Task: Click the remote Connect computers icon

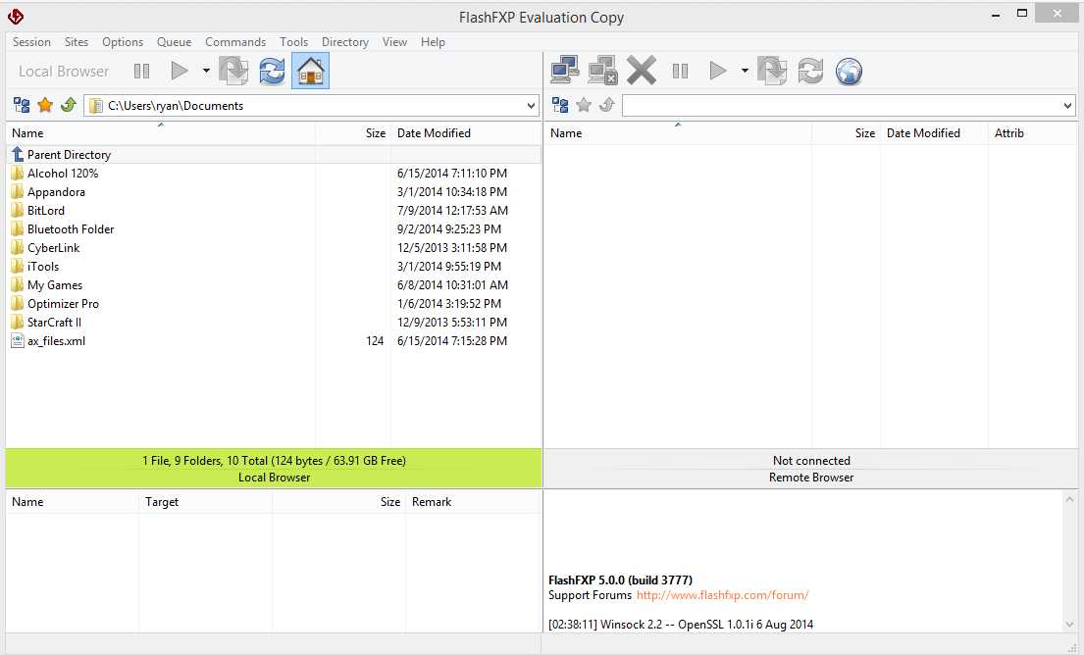Action: (565, 71)
